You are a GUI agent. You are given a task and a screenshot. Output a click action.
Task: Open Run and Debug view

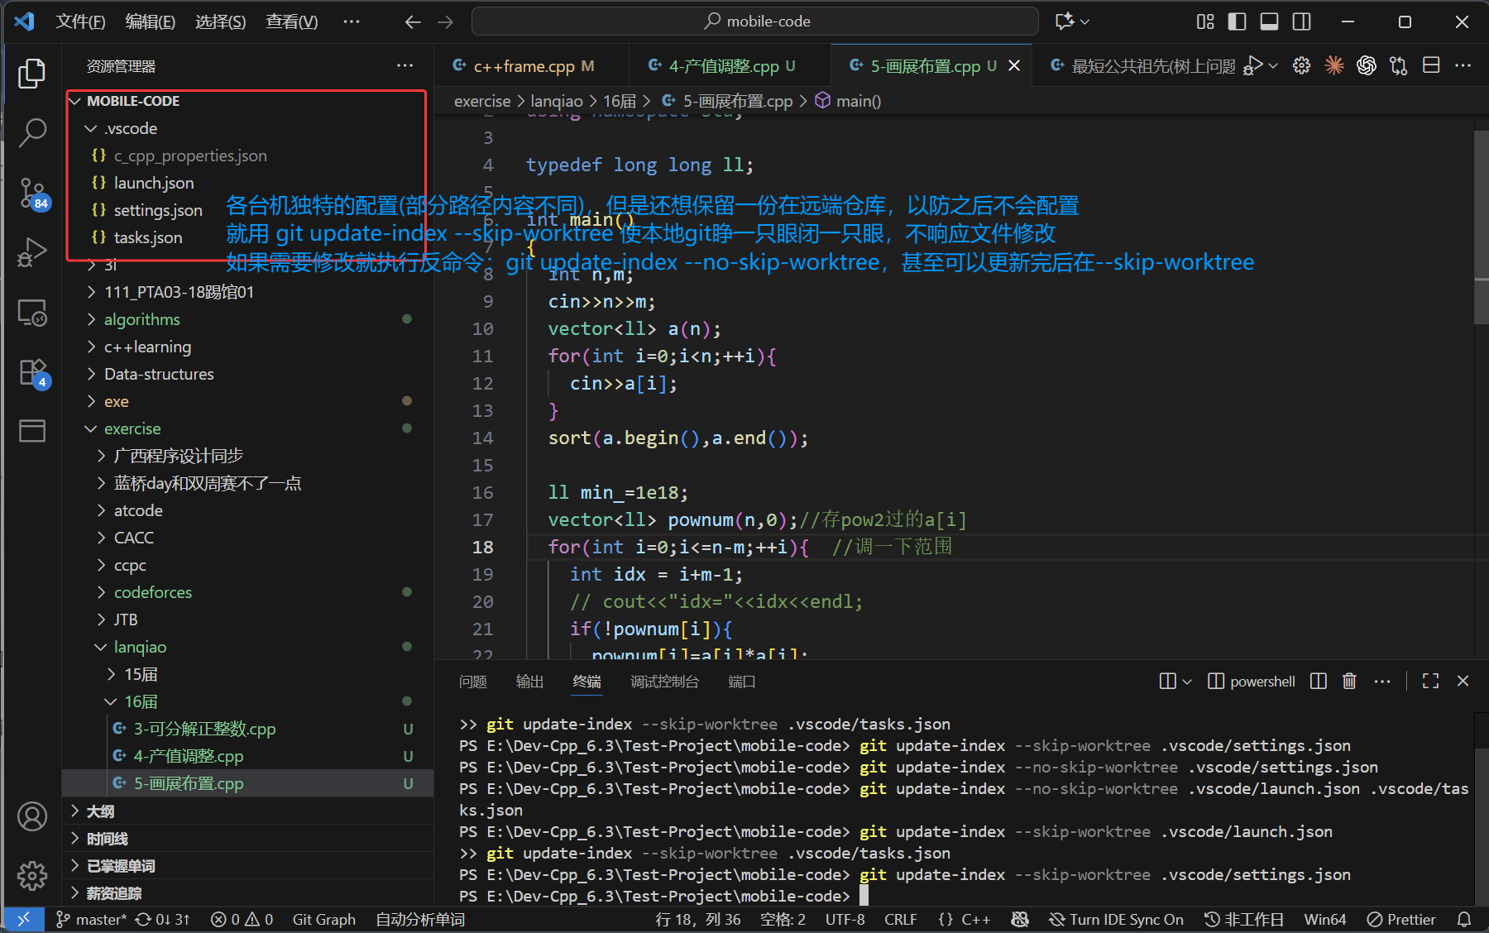[x=32, y=252]
